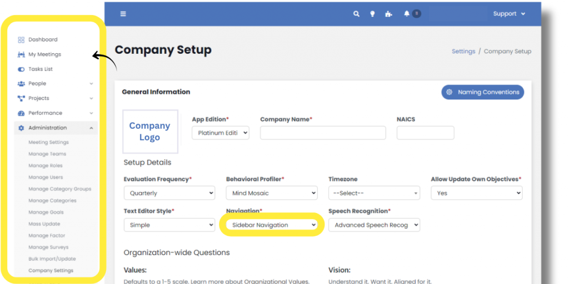Open Manage Users in Administration menu
The image size is (569, 284).
[x=46, y=177]
